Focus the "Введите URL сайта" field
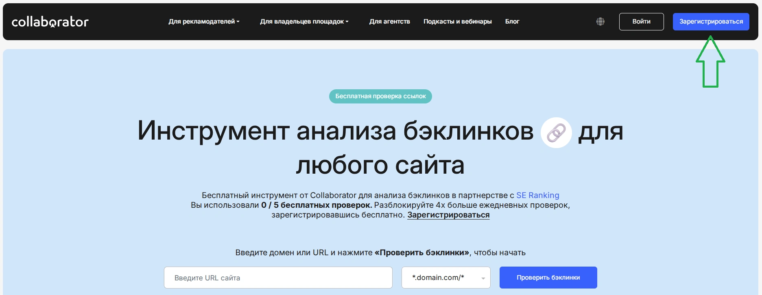Viewport: 762px width, 295px height. 278,278
